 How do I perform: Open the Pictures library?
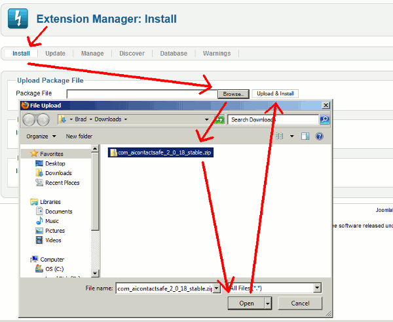point(55,231)
